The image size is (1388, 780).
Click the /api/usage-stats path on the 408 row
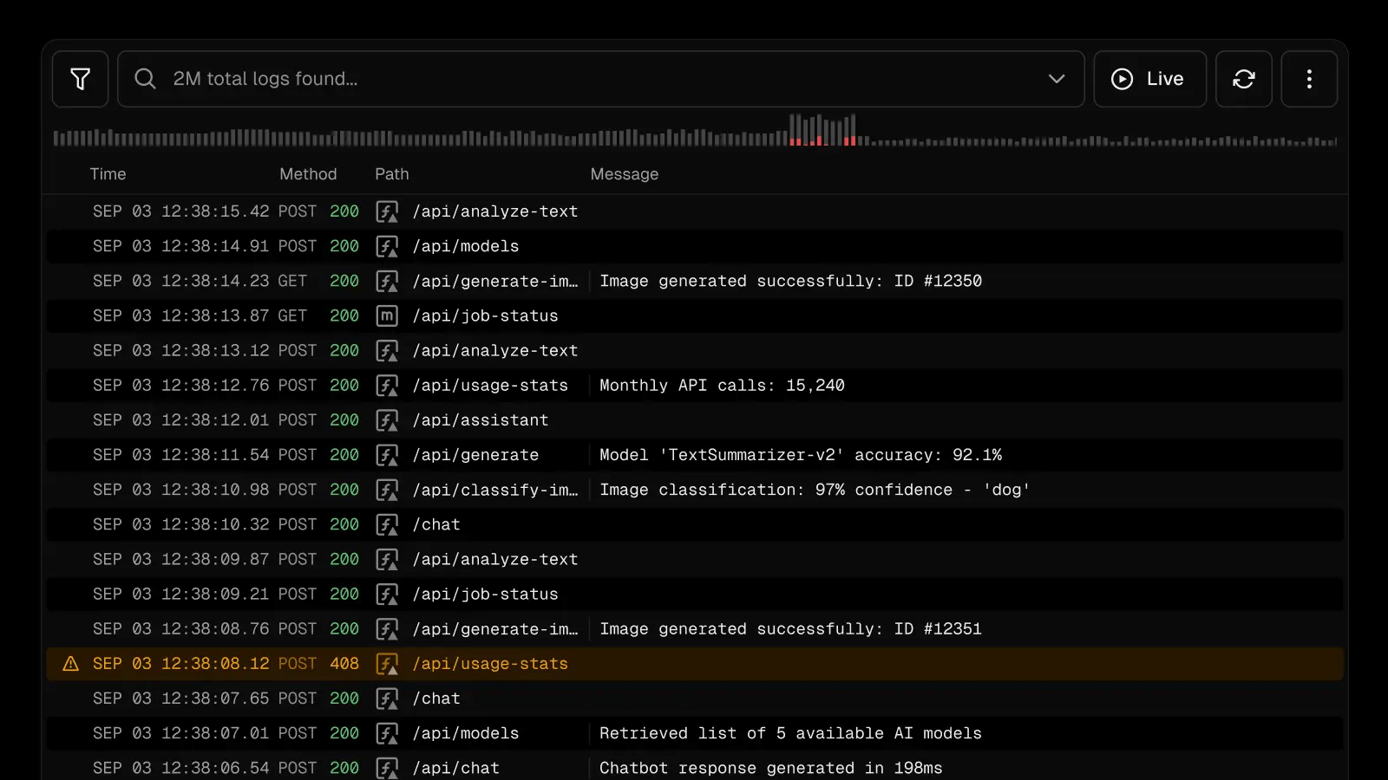(491, 664)
